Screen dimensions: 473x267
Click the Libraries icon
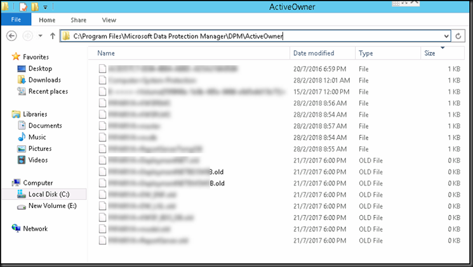pos(16,114)
